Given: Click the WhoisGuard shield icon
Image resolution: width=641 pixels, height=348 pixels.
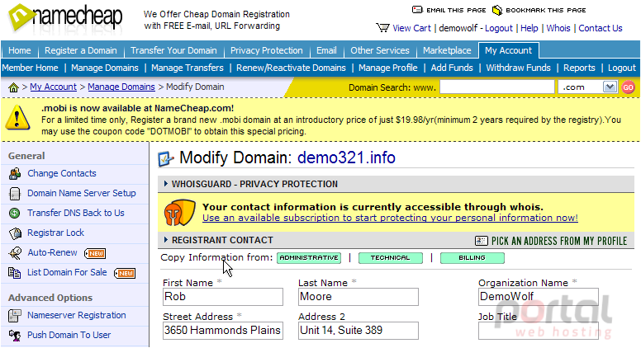Looking at the screenshot, I should pyautogui.click(x=179, y=213).
